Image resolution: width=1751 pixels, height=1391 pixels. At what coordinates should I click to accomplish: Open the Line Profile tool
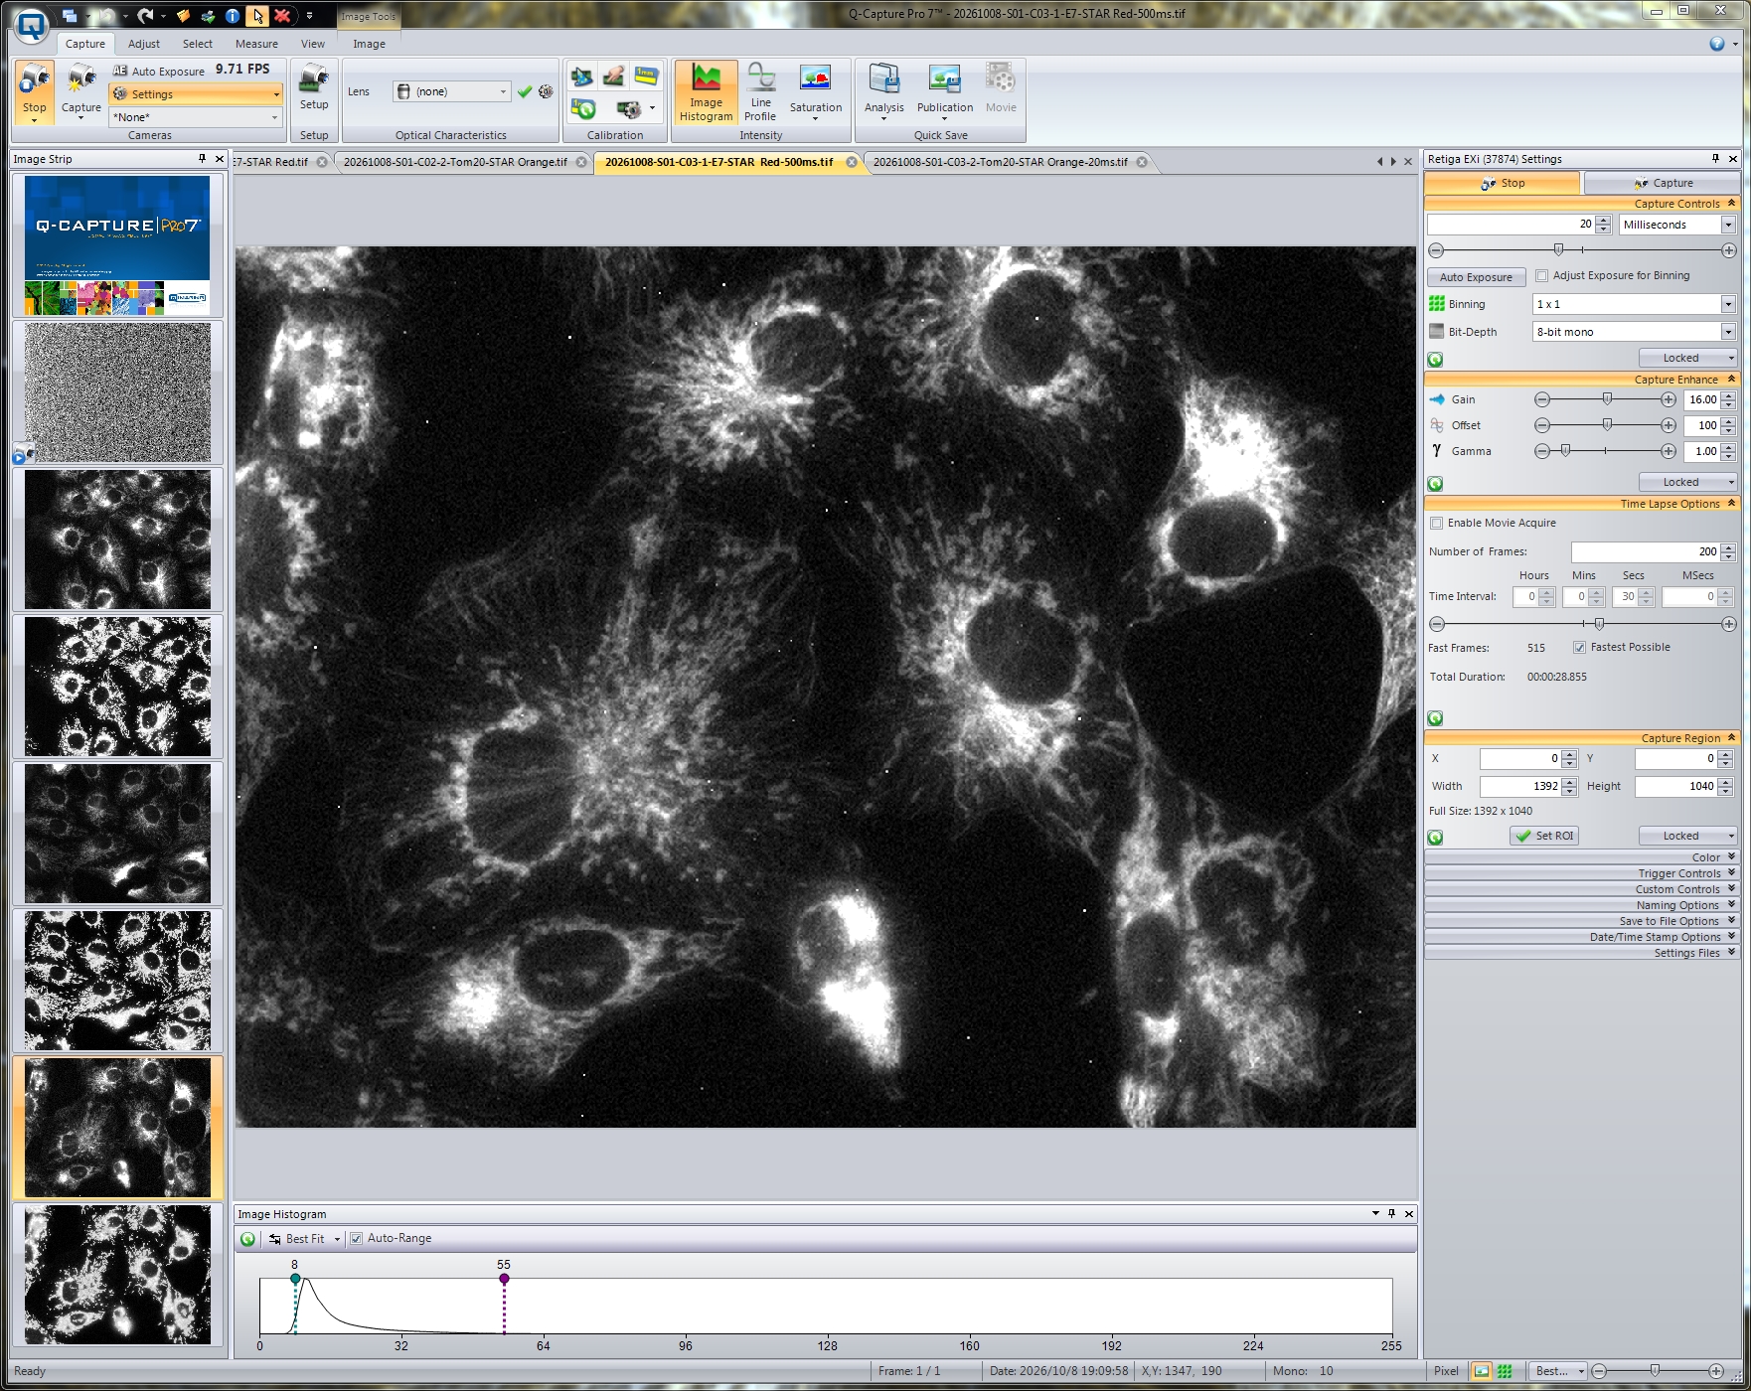click(760, 91)
